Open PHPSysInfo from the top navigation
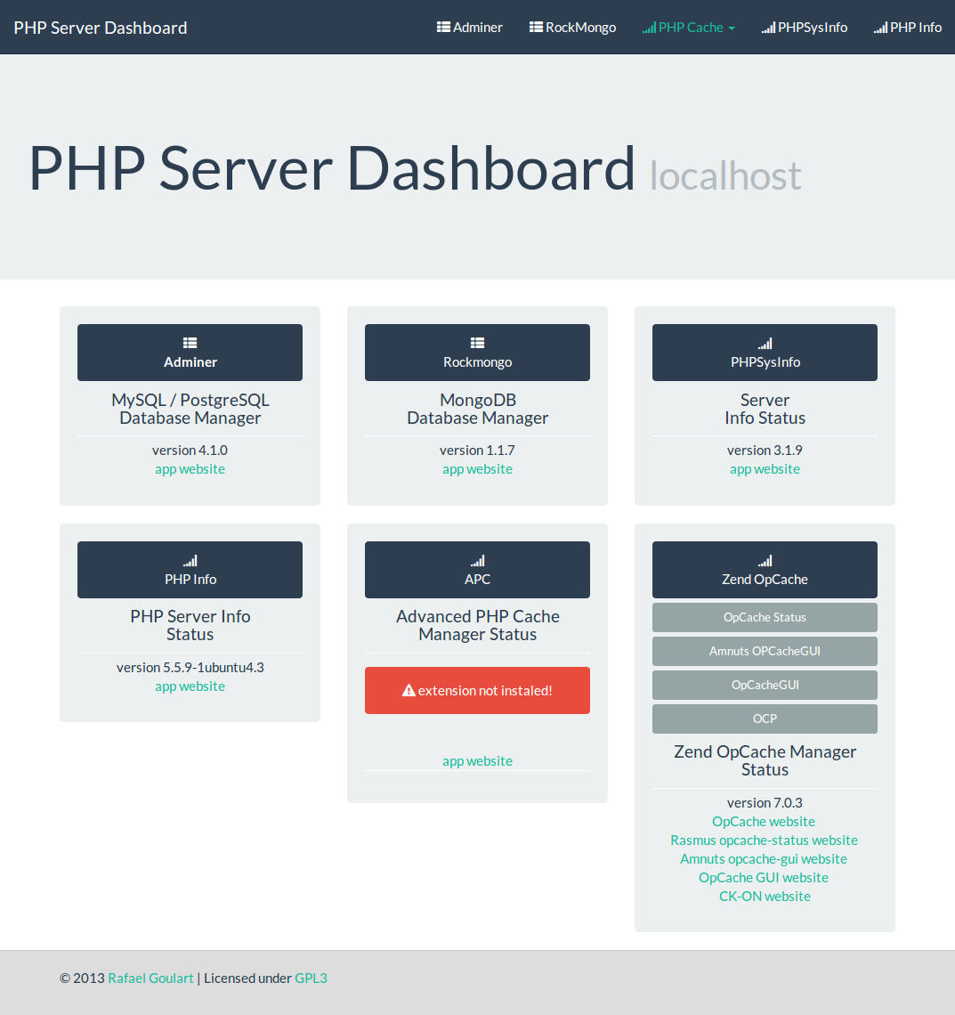 point(805,28)
